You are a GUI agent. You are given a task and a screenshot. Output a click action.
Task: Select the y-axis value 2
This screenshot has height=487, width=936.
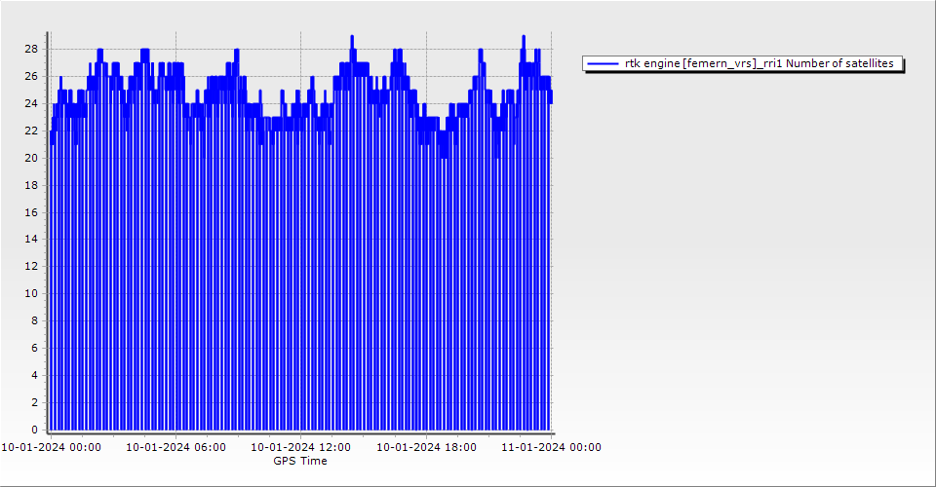[34, 402]
